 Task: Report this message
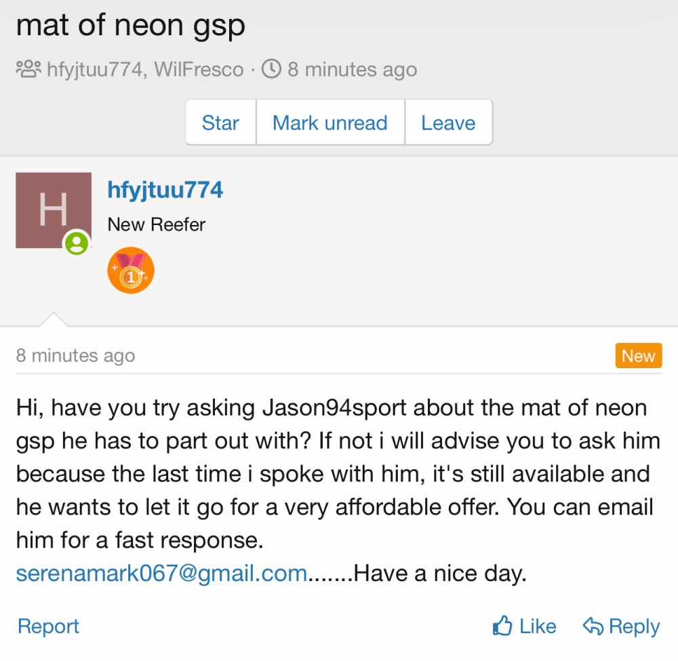pyautogui.click(x=48, y=626)
